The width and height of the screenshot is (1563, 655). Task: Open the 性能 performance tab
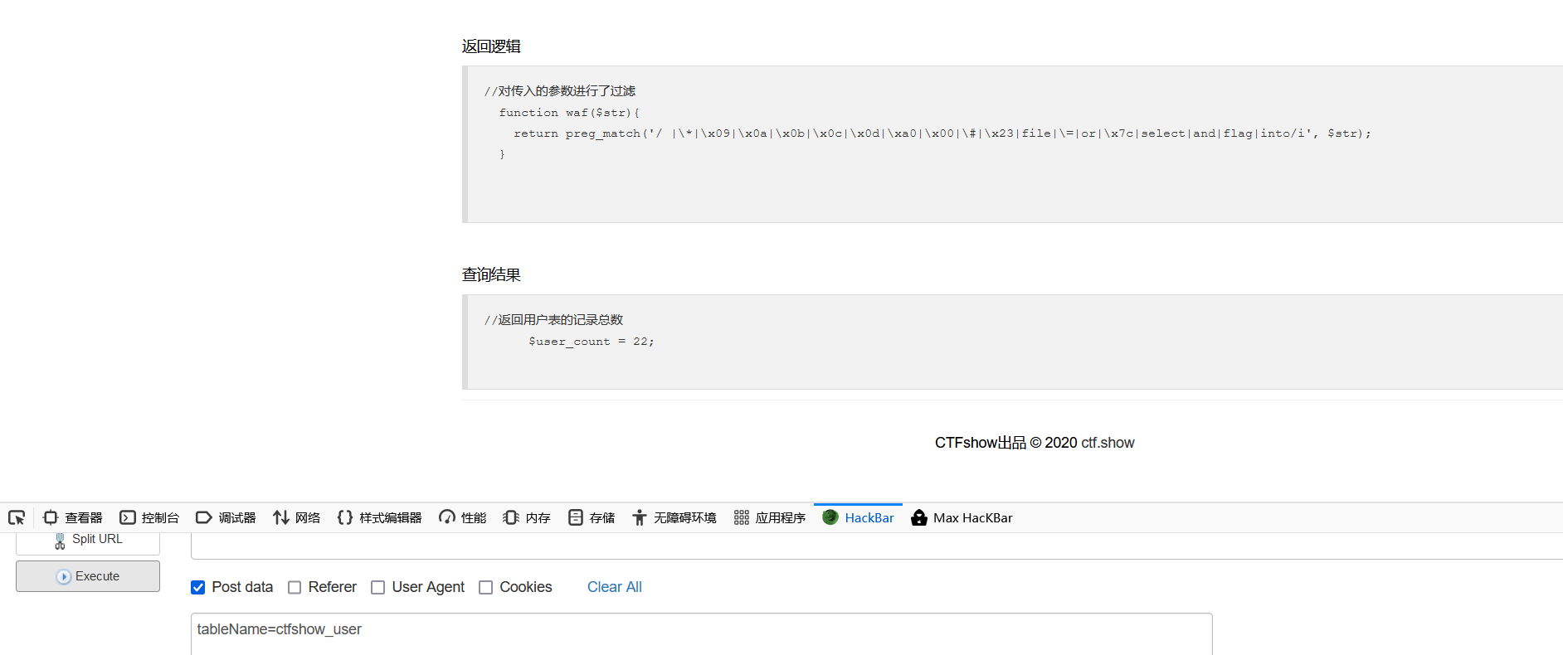point(463,517)
